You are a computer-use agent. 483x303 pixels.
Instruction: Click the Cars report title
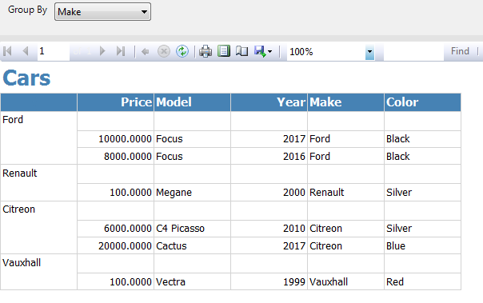26,78
